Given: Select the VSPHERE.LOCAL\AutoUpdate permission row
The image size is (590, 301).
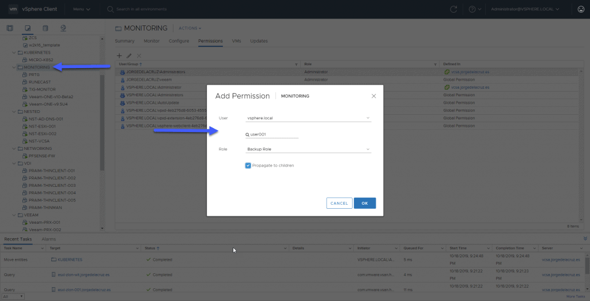Looking at the screenshot, I should 346,103.
